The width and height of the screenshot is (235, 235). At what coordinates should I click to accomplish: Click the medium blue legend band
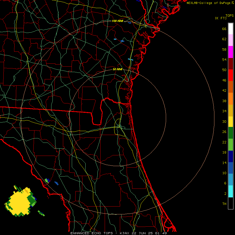(x=231, y=168)
